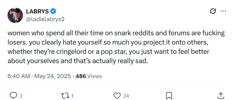
Task: Bookmark this post
Action: click(x=169, y=96)
